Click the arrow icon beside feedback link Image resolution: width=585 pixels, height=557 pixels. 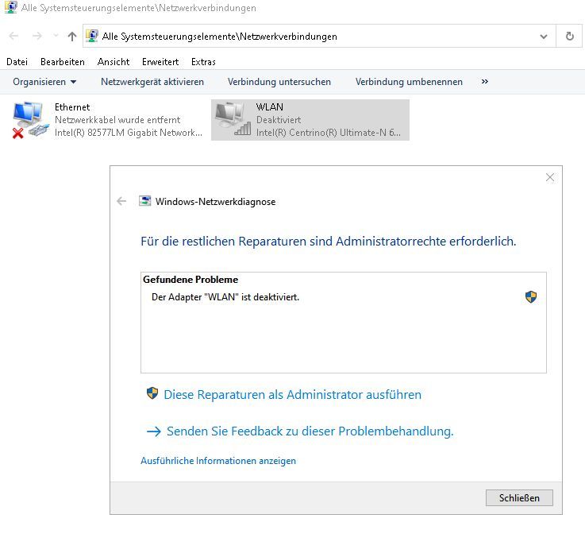(154, 431)
